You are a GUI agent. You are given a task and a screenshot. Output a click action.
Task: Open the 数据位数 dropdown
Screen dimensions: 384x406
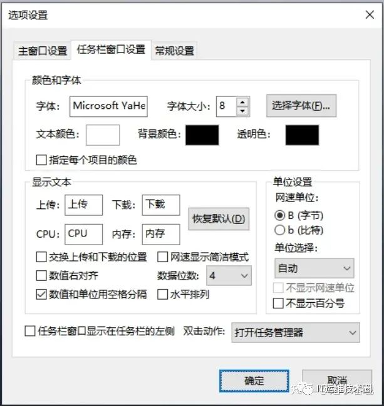[x=229, y=275]
